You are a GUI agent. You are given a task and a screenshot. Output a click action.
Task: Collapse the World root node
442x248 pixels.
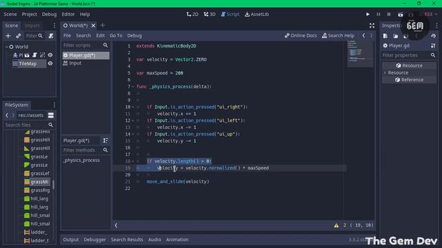point(7,47)
